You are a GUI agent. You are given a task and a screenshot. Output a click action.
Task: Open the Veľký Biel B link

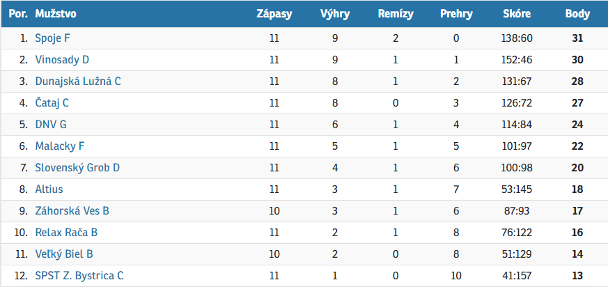64,254
